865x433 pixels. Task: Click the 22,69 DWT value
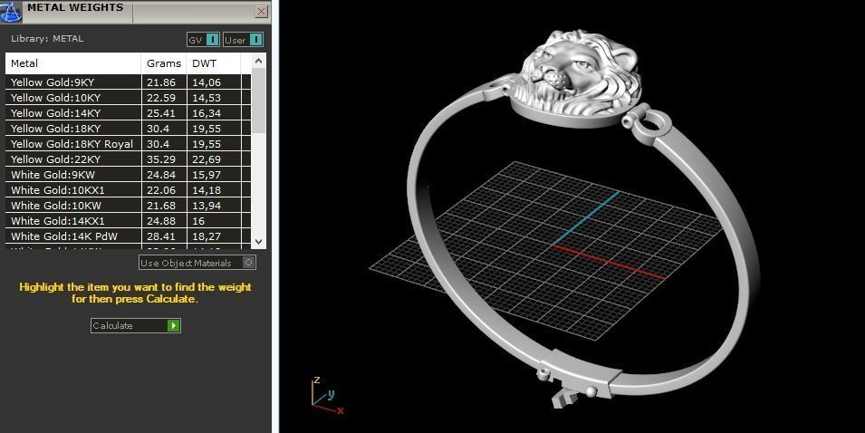pos(207,159)
